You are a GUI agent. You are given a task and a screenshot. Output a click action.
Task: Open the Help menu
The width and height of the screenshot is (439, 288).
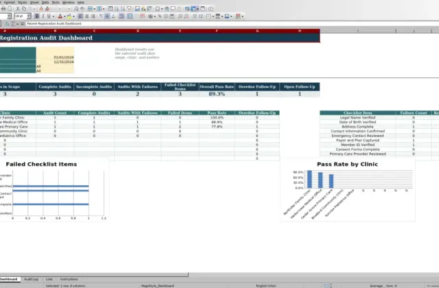coord(81,2)
